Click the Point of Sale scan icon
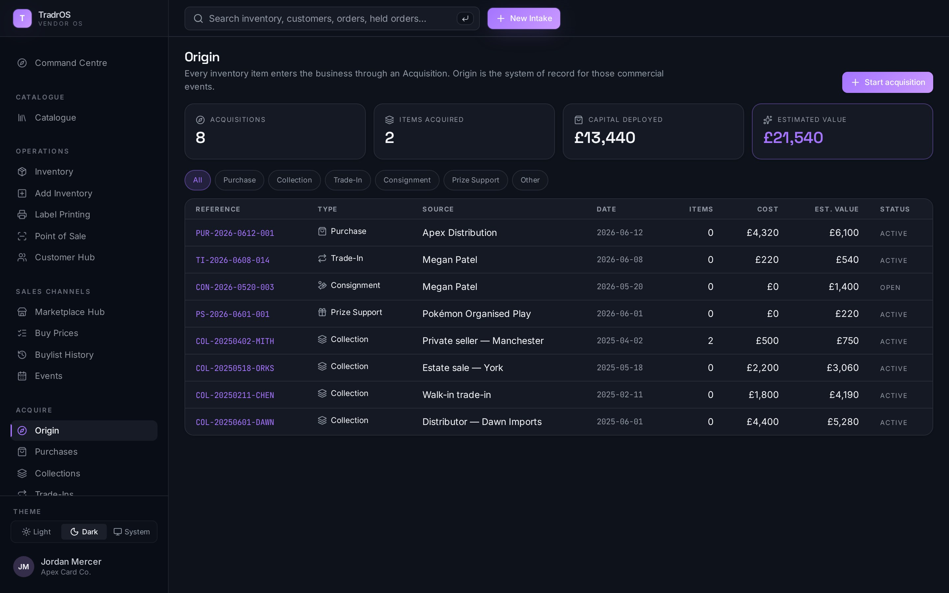This screenshot has height=593, width=949. click(22, 236)
